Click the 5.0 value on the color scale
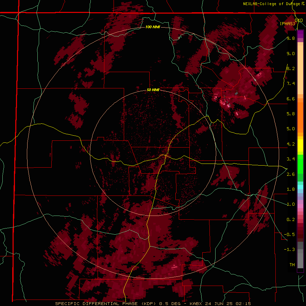Screen dimensions: 306x306 291,129
